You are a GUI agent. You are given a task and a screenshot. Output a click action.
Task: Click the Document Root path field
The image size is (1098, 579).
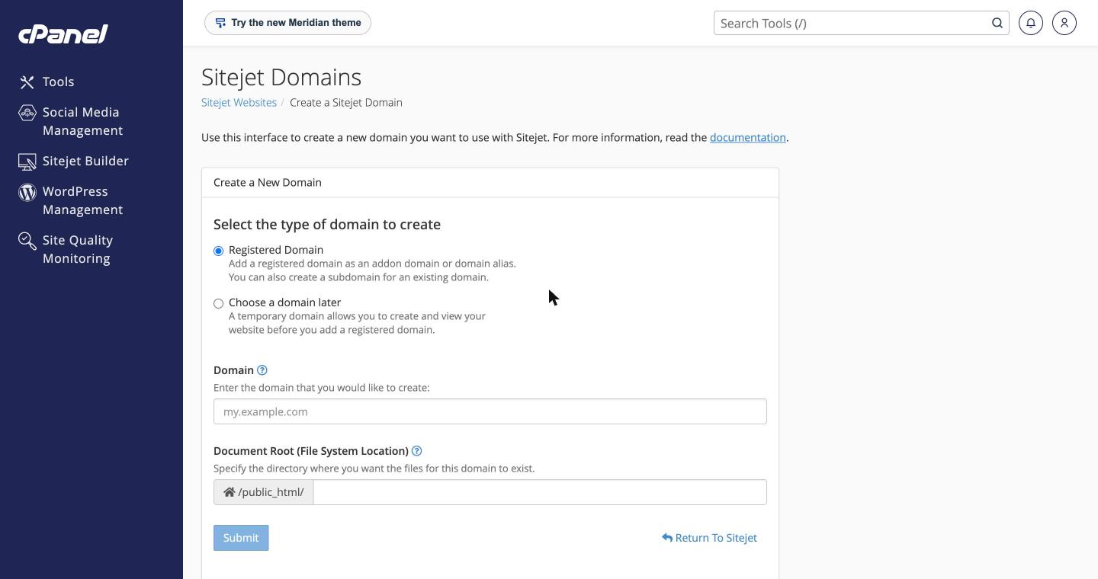tap(540, 492)
